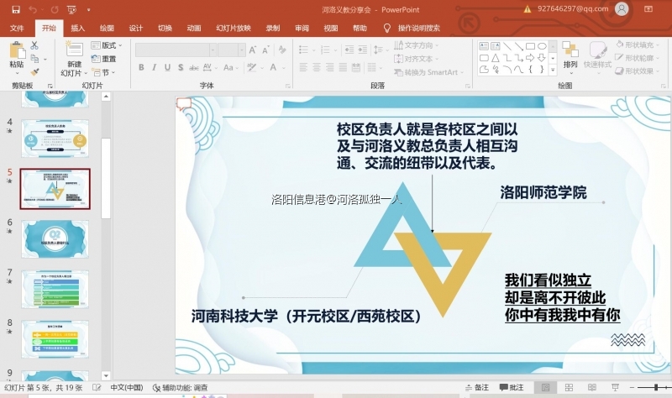Toggle Normal view in status bar
This screenshot has width=672, height=398.
point(545,387)
